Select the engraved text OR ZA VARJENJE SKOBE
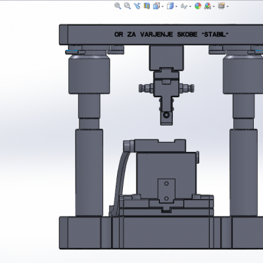The height and width of the screenshot is (263, 263). [x=156, y=34]
